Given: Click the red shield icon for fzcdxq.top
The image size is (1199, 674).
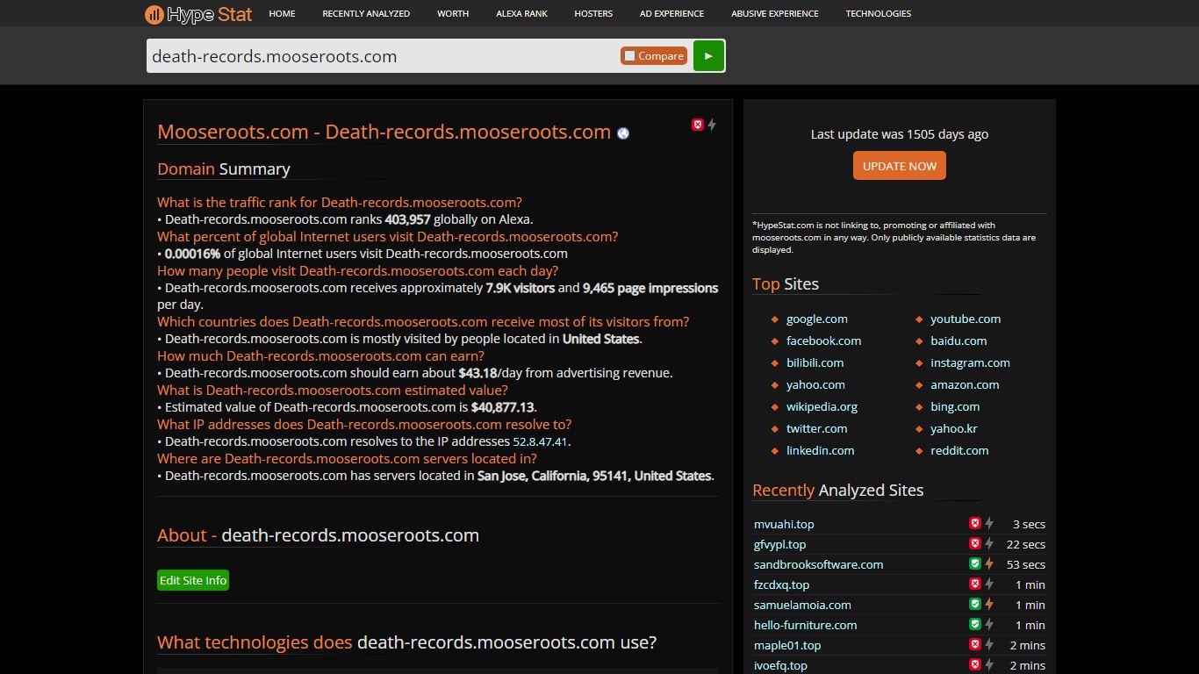Looking at the screenshot, I should point(974,584).
